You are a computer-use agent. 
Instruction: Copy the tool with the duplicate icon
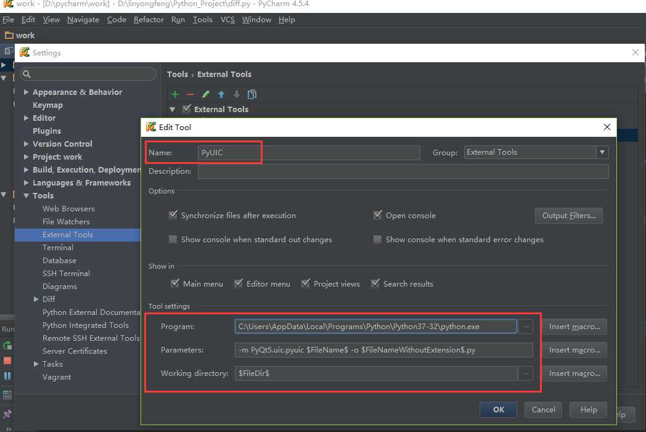tap(252, 94)
